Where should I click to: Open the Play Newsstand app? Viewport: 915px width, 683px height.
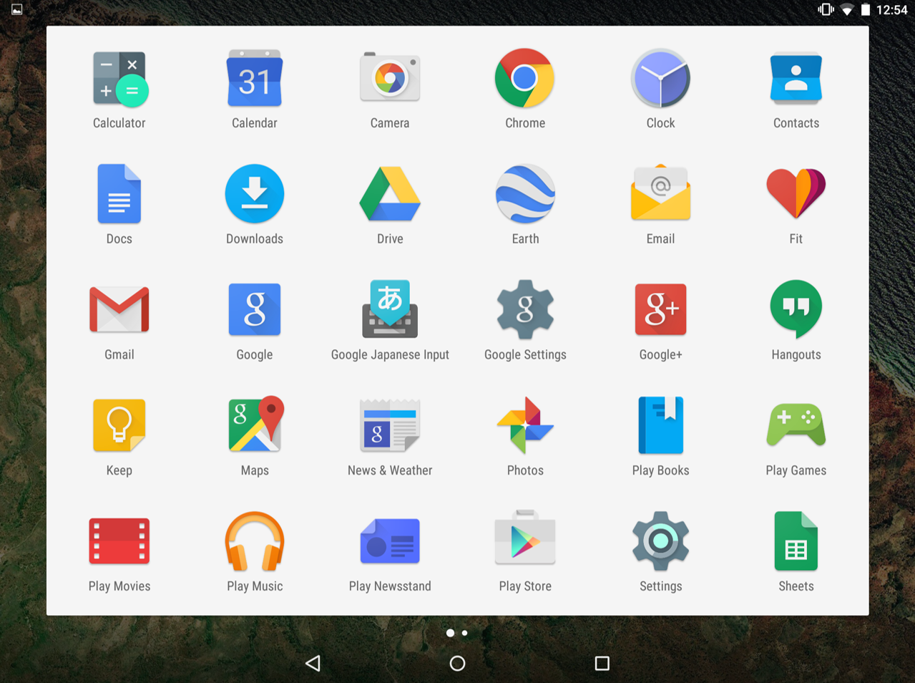tap(390, 541)
